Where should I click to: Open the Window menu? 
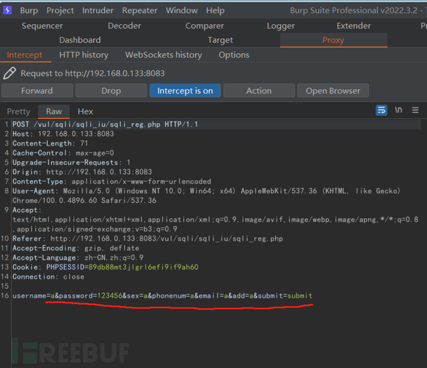point(182,11)
